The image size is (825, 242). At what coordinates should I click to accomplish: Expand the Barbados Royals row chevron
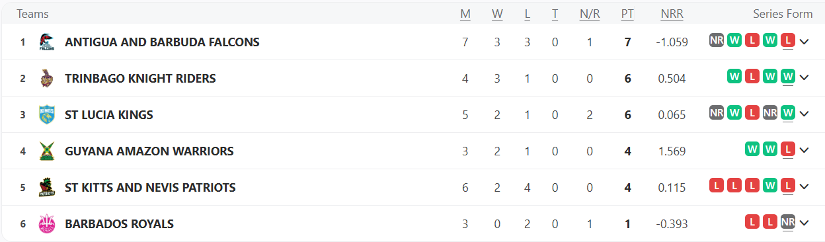[805, 223]
